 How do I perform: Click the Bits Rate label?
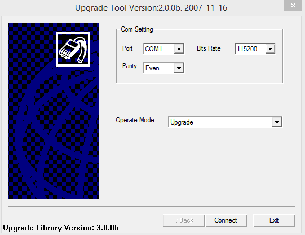(x=209, y=48)
